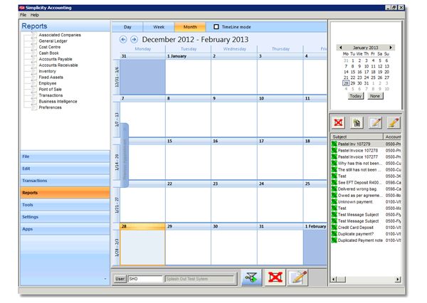This screenshot has height=303, width=427.
Task: Switch to Month view tab
Action: (x=190, y=27)
